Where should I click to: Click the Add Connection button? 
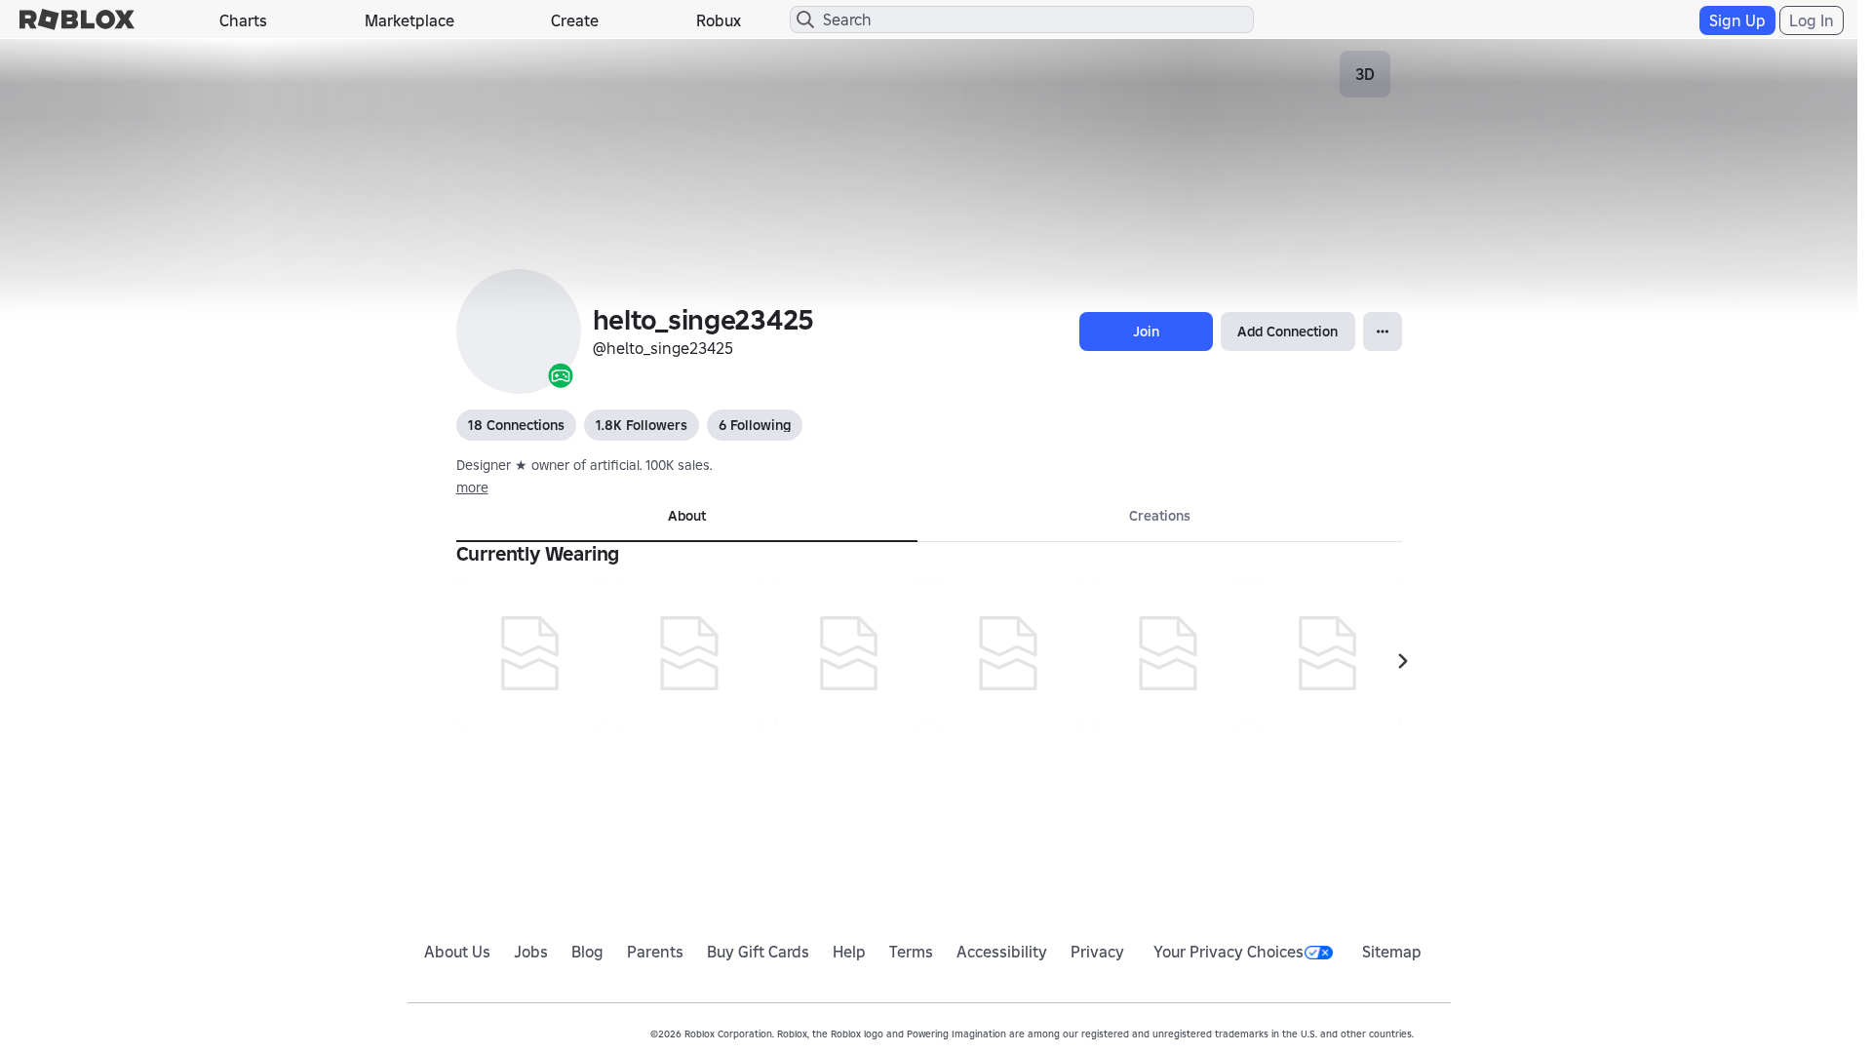[1287, 331]
